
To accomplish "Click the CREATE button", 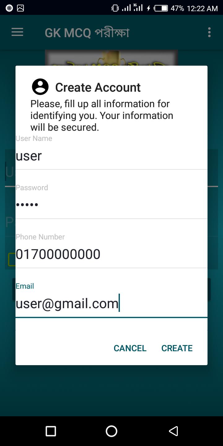I will point(177,348).
